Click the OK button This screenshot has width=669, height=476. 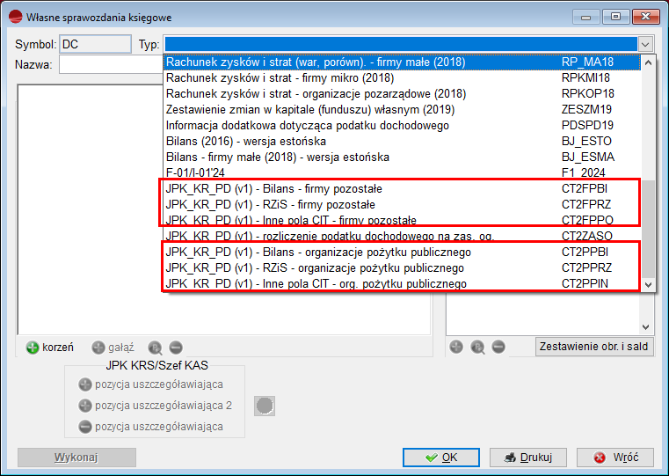pos(440,458)
